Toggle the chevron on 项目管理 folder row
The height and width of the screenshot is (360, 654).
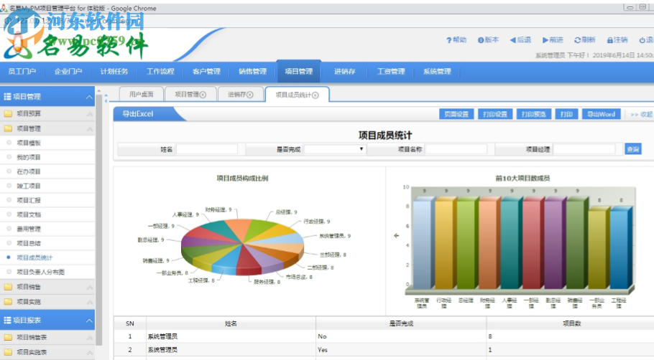pos(89,128)
